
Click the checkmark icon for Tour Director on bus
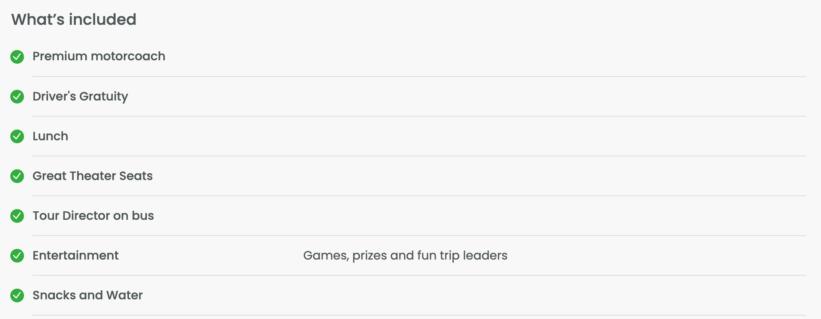17,216
